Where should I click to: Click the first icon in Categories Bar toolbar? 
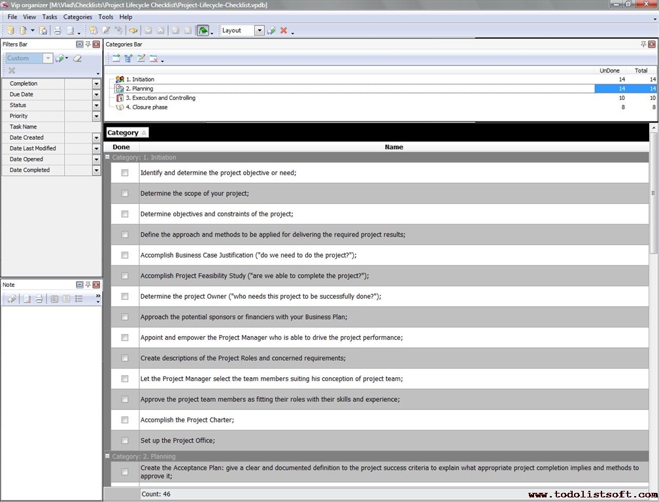click(x=116, y=59)
